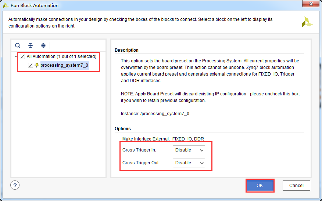Collapse the All Automation tree node
322x201 pixels.
tap(16, 56)
